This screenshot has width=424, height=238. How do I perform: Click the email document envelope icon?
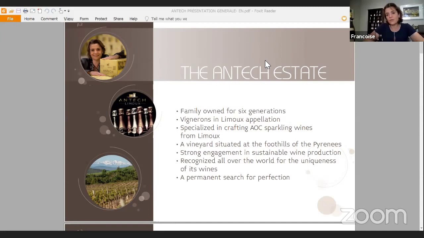32,11
